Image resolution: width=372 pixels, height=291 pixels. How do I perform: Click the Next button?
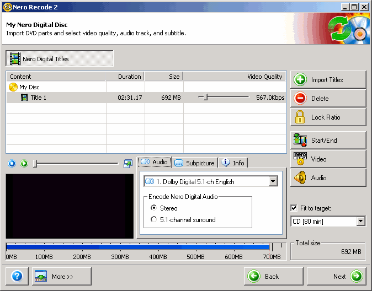[x=336, y=276]
